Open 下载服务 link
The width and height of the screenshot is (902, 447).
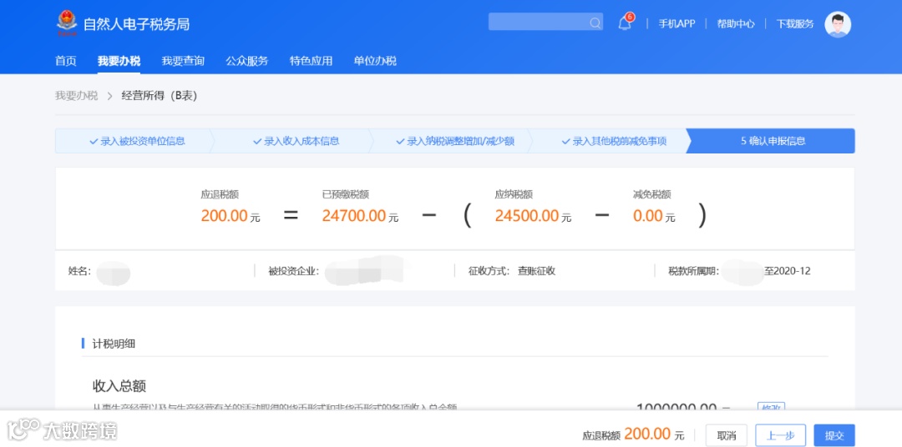click(795, 23)
